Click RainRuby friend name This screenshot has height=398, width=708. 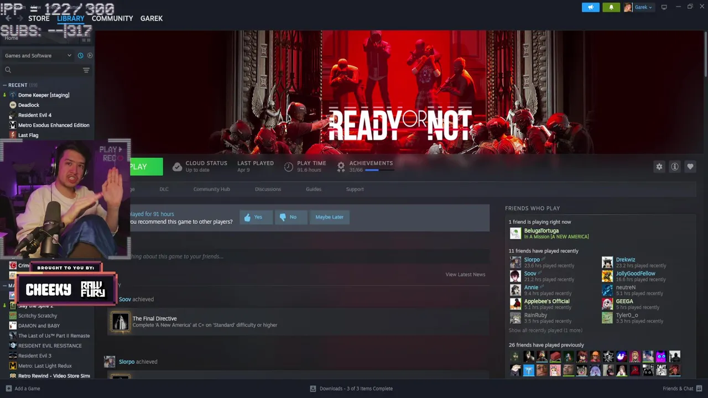tap(535, 315)
